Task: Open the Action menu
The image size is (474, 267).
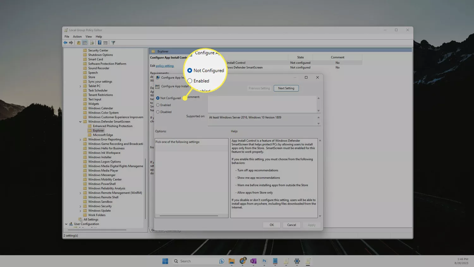Action: [77, 37]
